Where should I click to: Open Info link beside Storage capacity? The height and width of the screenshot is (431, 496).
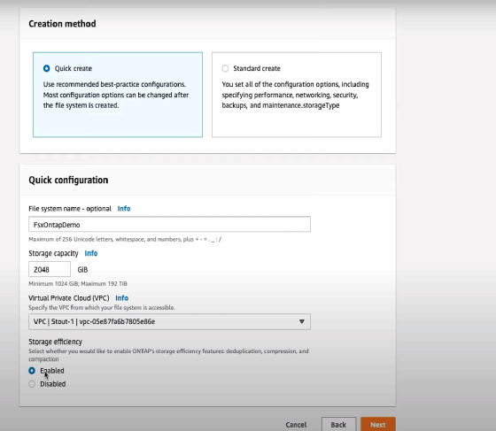91,253
